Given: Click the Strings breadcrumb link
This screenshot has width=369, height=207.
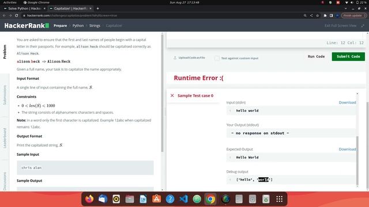Looking at the screenshot, I should [x=95, y=25].
